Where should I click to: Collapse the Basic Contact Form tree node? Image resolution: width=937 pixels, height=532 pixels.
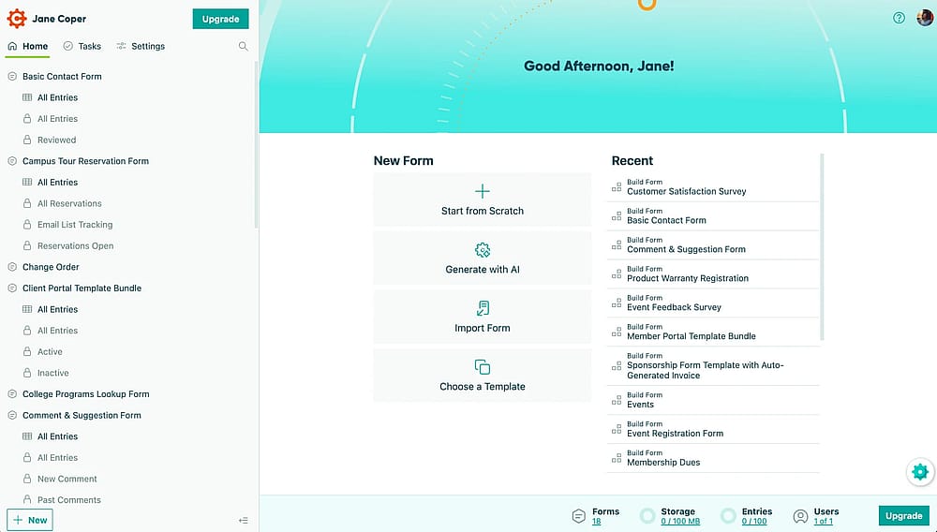tap(12, 77)
